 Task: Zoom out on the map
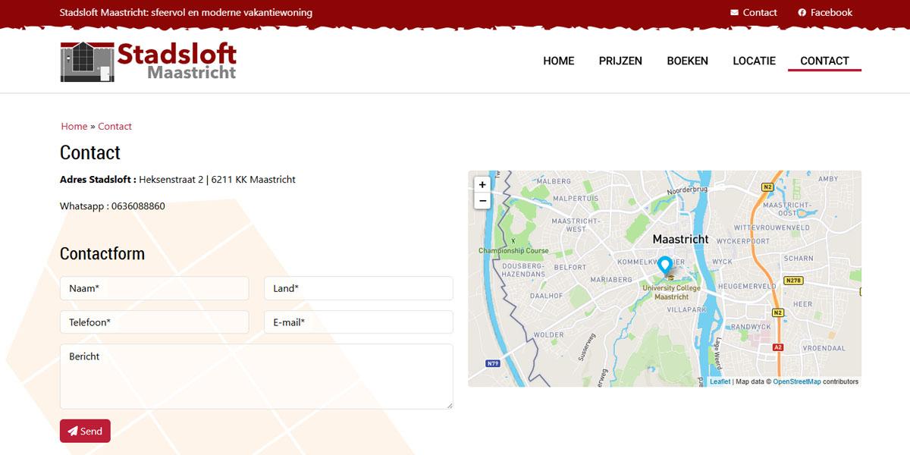(x=482, y=201)
